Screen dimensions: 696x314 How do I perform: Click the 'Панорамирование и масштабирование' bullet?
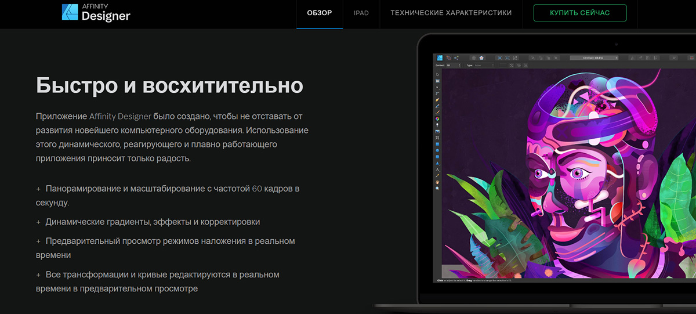(x=168, y=196)
